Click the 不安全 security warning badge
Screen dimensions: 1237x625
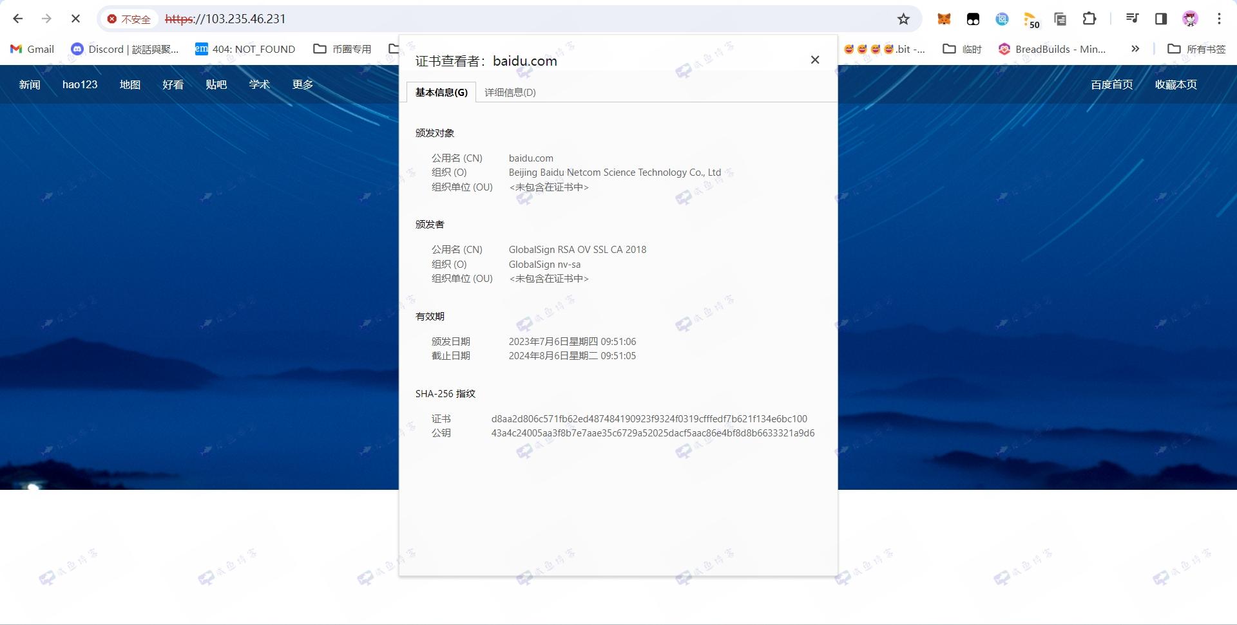[129, 19]
